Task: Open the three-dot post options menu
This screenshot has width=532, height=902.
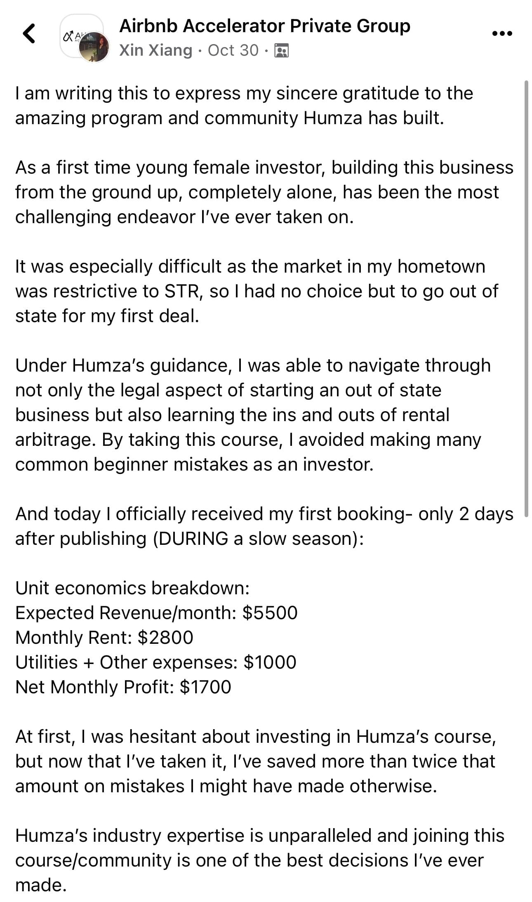Action: pyautogui.click(x=502, y=33)
